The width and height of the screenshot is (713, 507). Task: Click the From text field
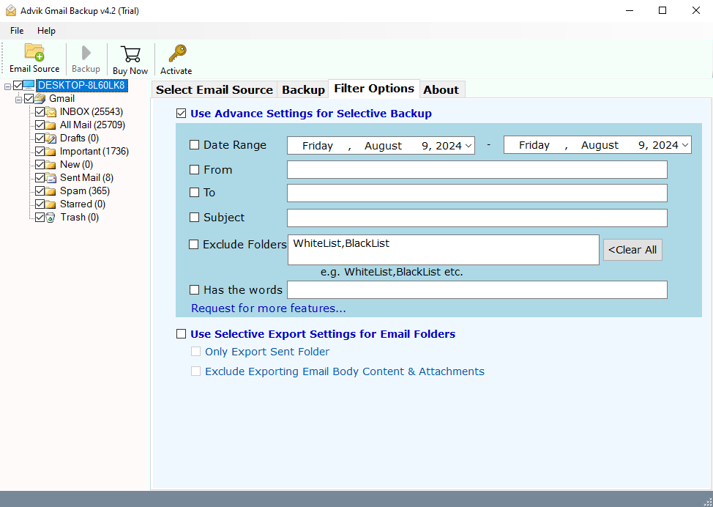[x=477, y=170]
